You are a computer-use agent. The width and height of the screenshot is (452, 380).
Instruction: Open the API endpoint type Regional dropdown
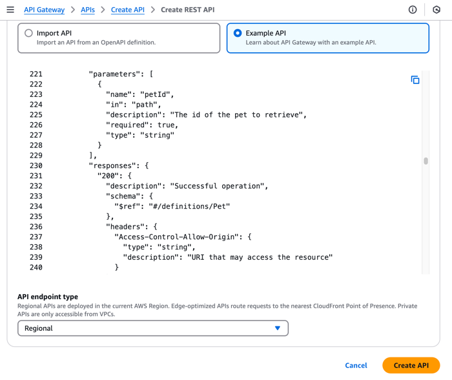pyautogui.click(x=153, y=328)
